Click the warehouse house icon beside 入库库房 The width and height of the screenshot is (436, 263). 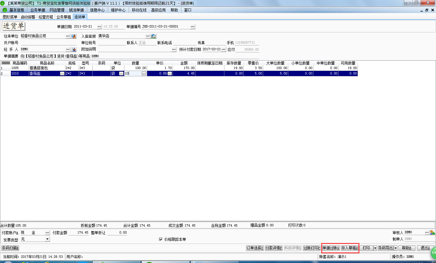(x=154, y=36)
